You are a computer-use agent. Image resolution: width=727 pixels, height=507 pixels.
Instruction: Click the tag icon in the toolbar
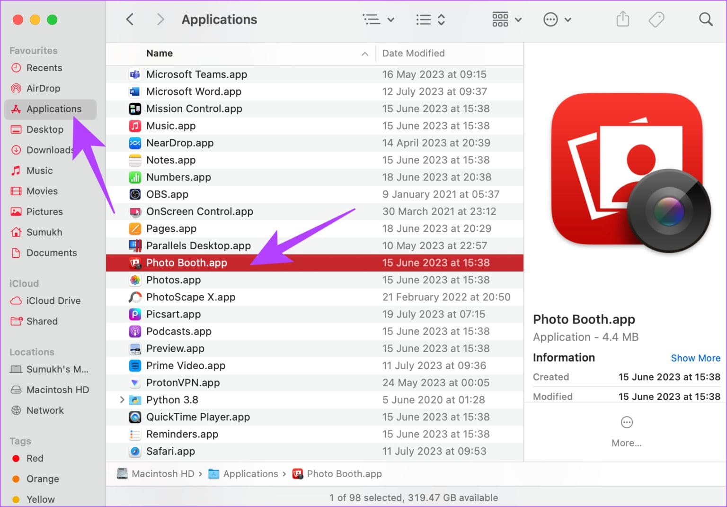point(656,19)
